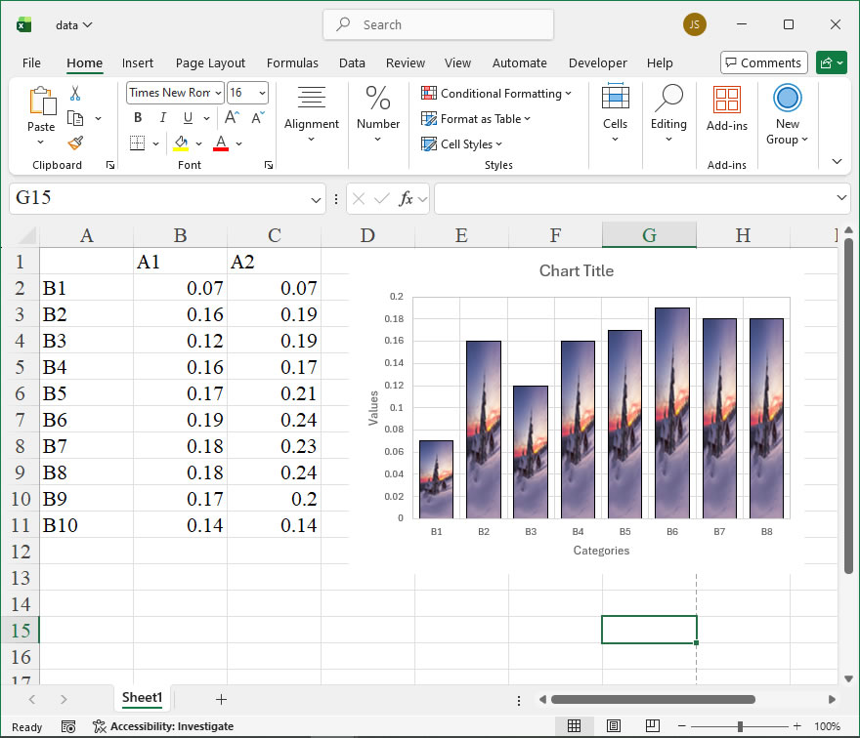Screen dimensions: 860x738
Task: Switch to the Formulas tab
Action: point(292,62)
